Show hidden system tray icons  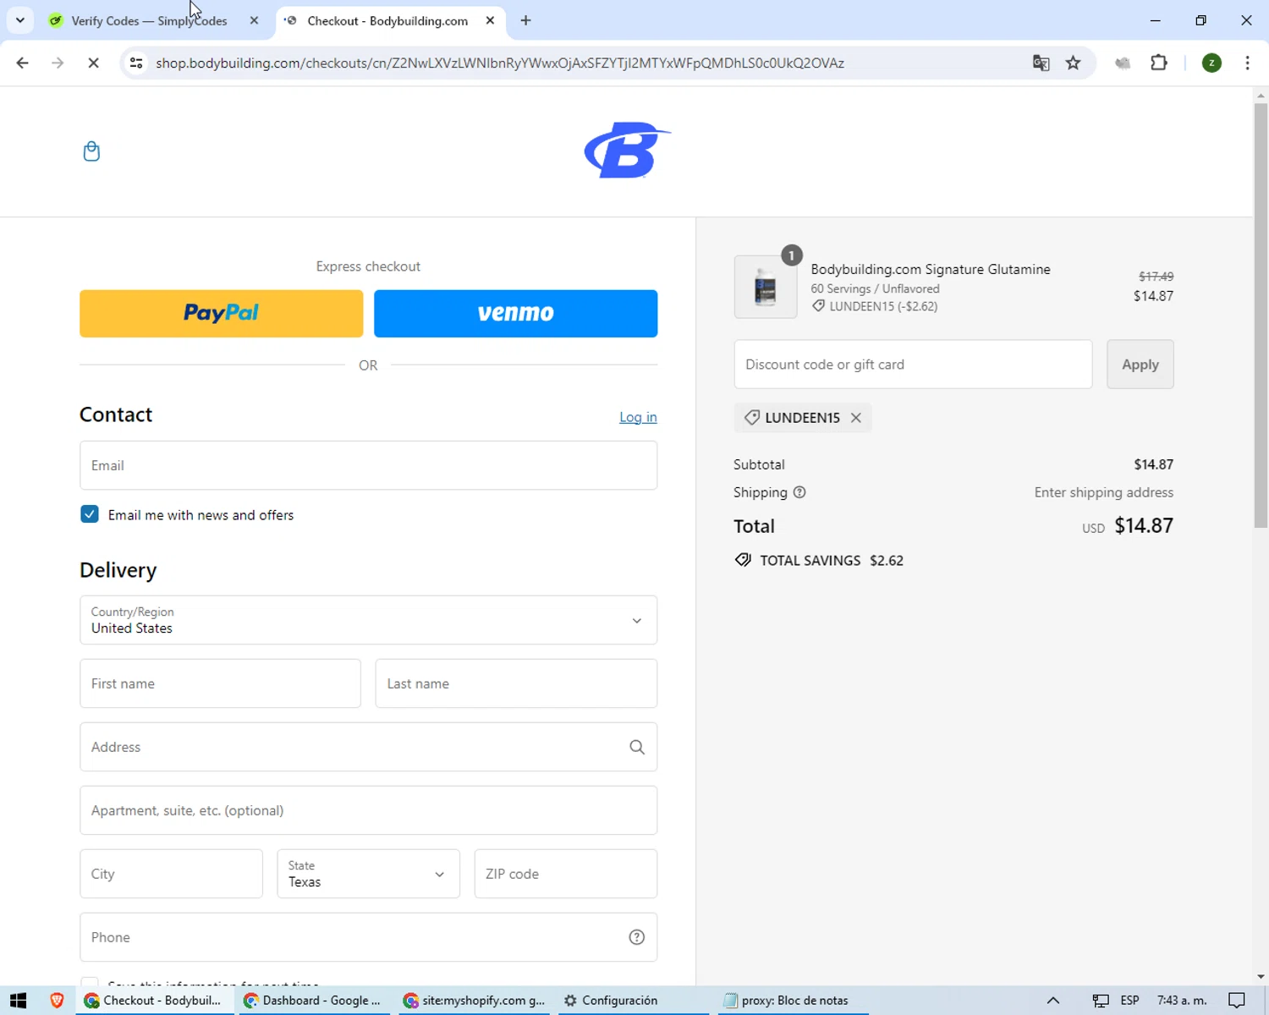click(x=1053, y=1001)
